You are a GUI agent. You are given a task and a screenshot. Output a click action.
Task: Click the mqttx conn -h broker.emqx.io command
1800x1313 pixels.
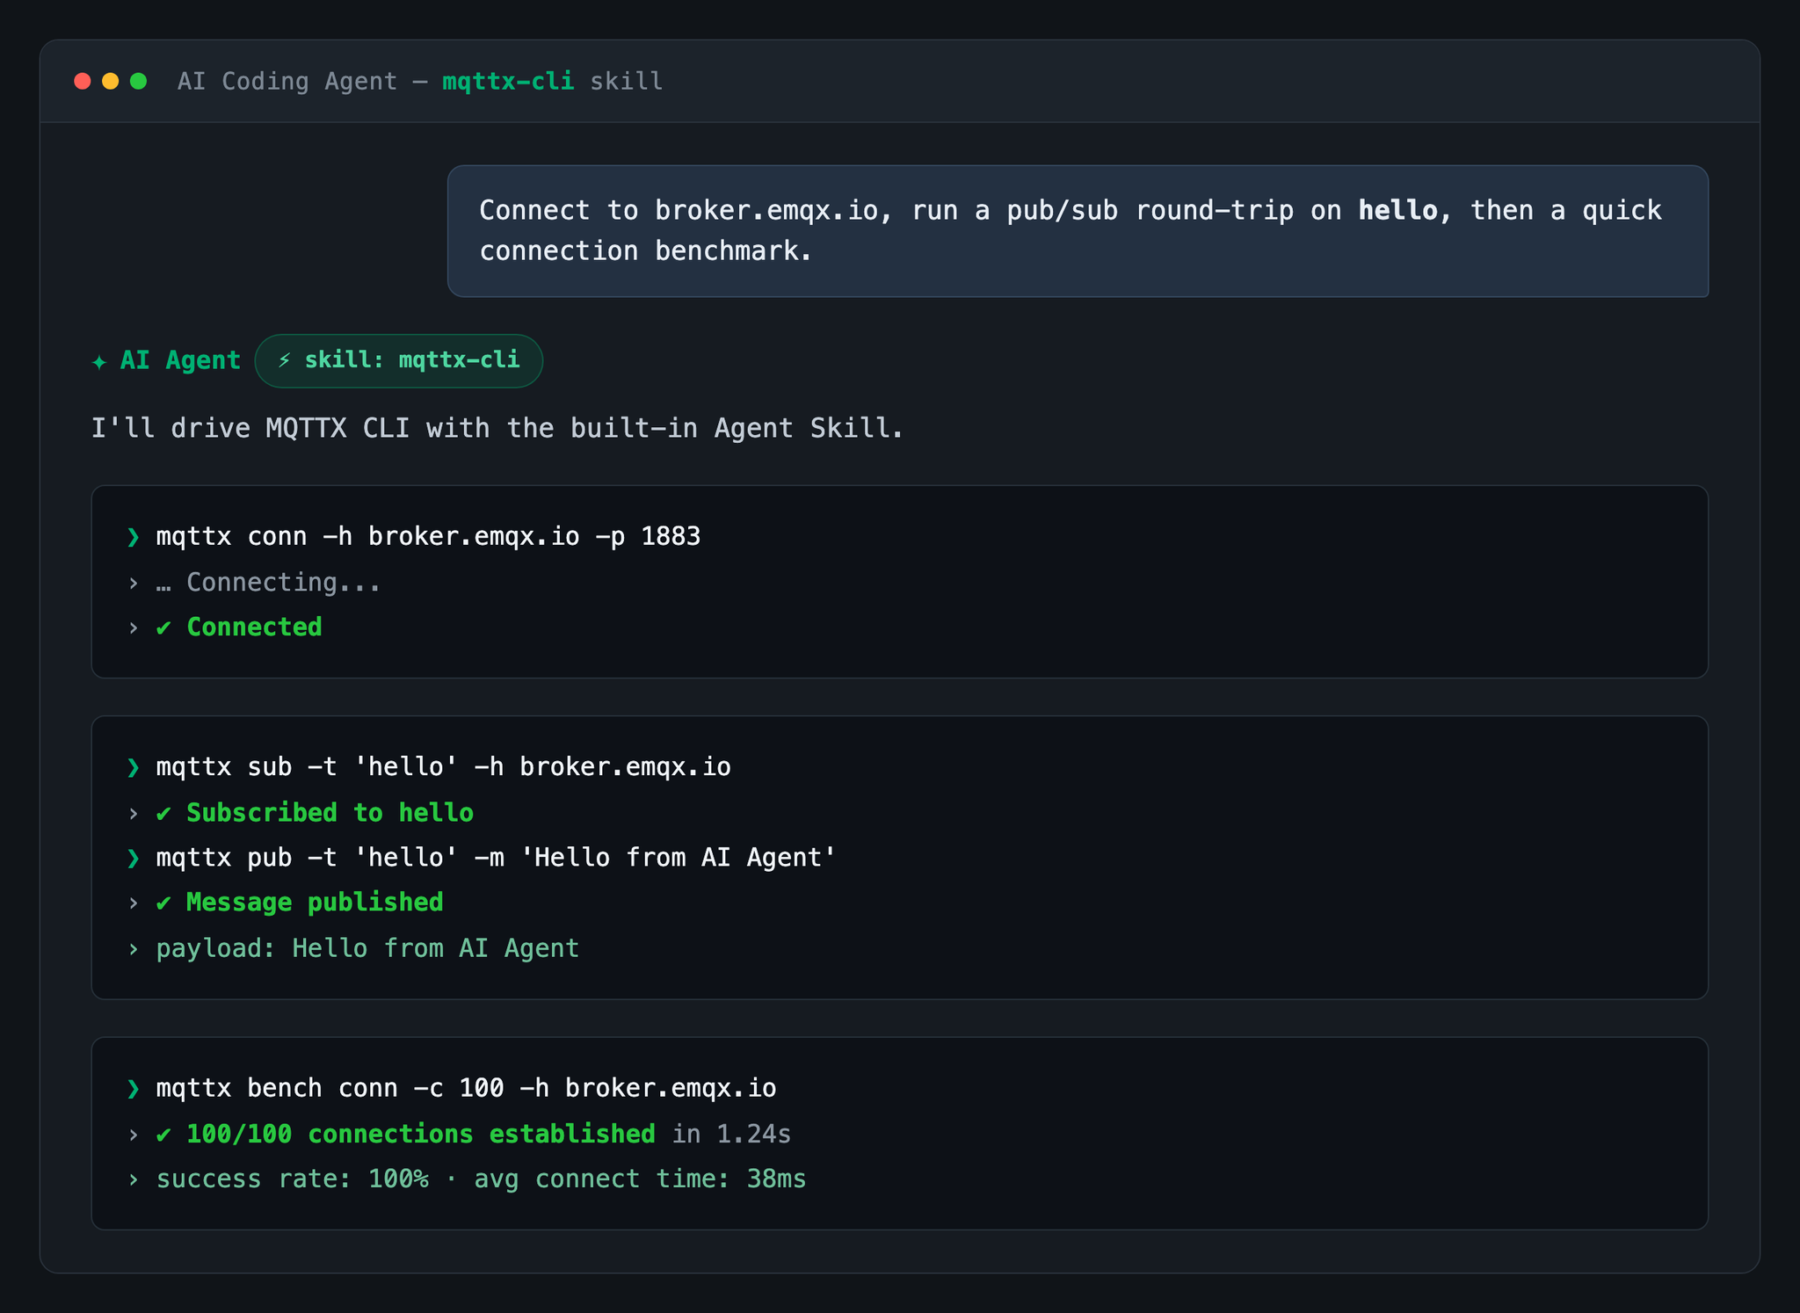click(428, 537)
